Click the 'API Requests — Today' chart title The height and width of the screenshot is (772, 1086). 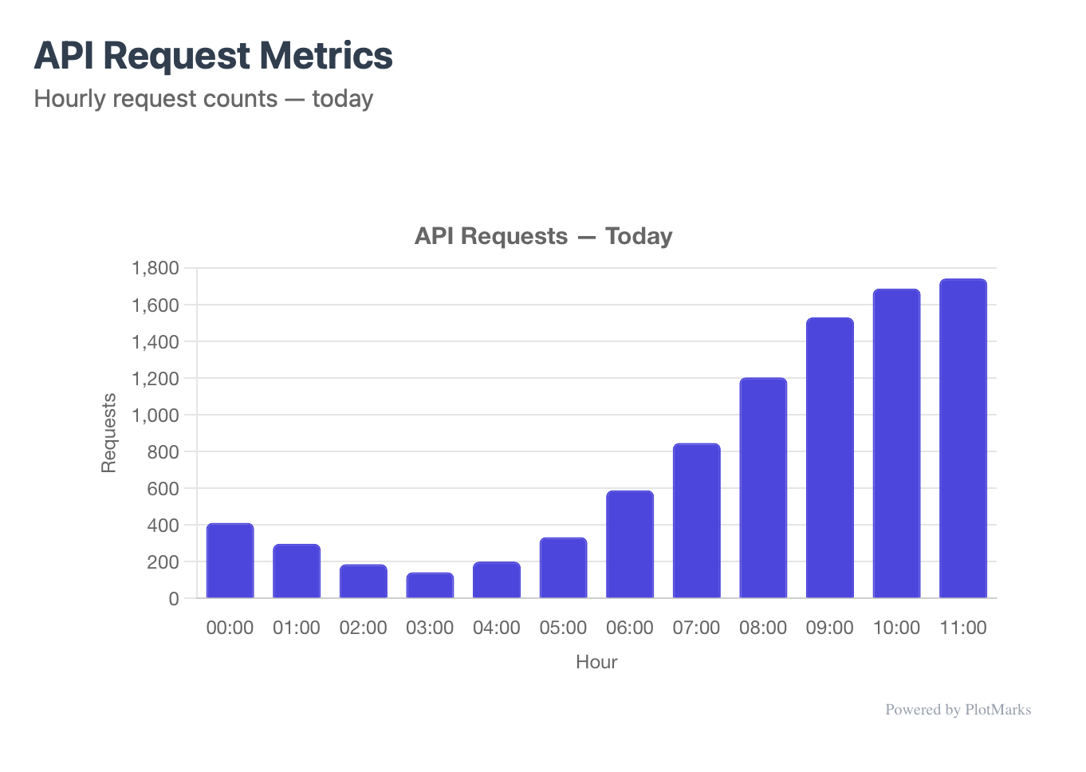point(544,236)
